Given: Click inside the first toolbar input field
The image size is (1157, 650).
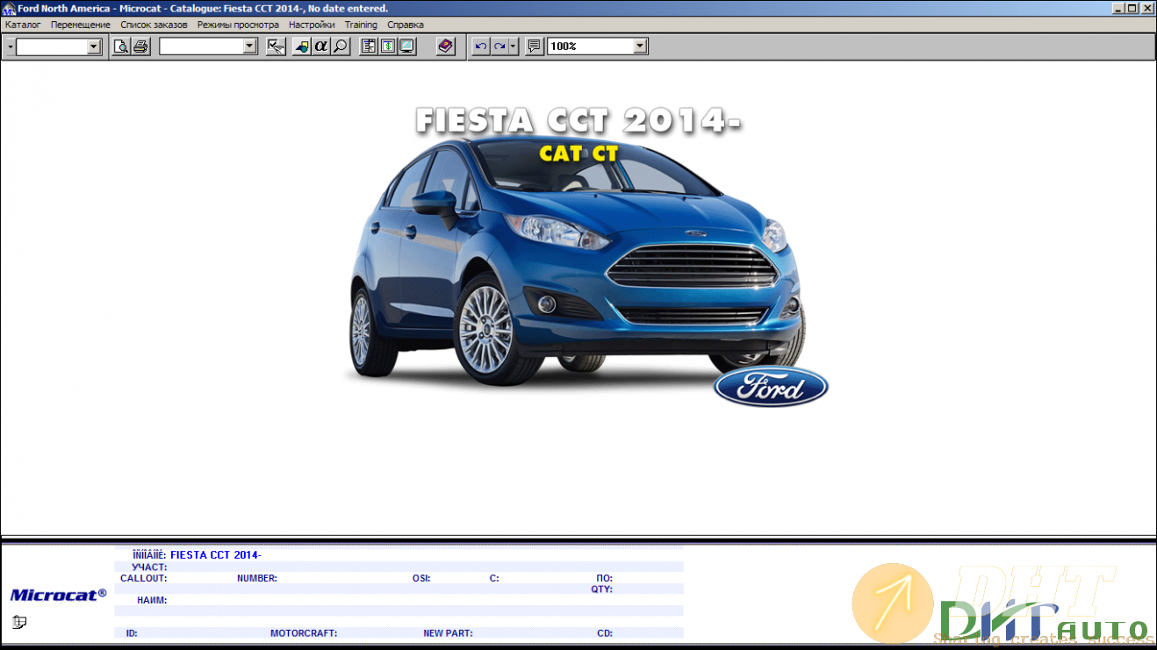Looking at the screenshot, I should [52, 46].
